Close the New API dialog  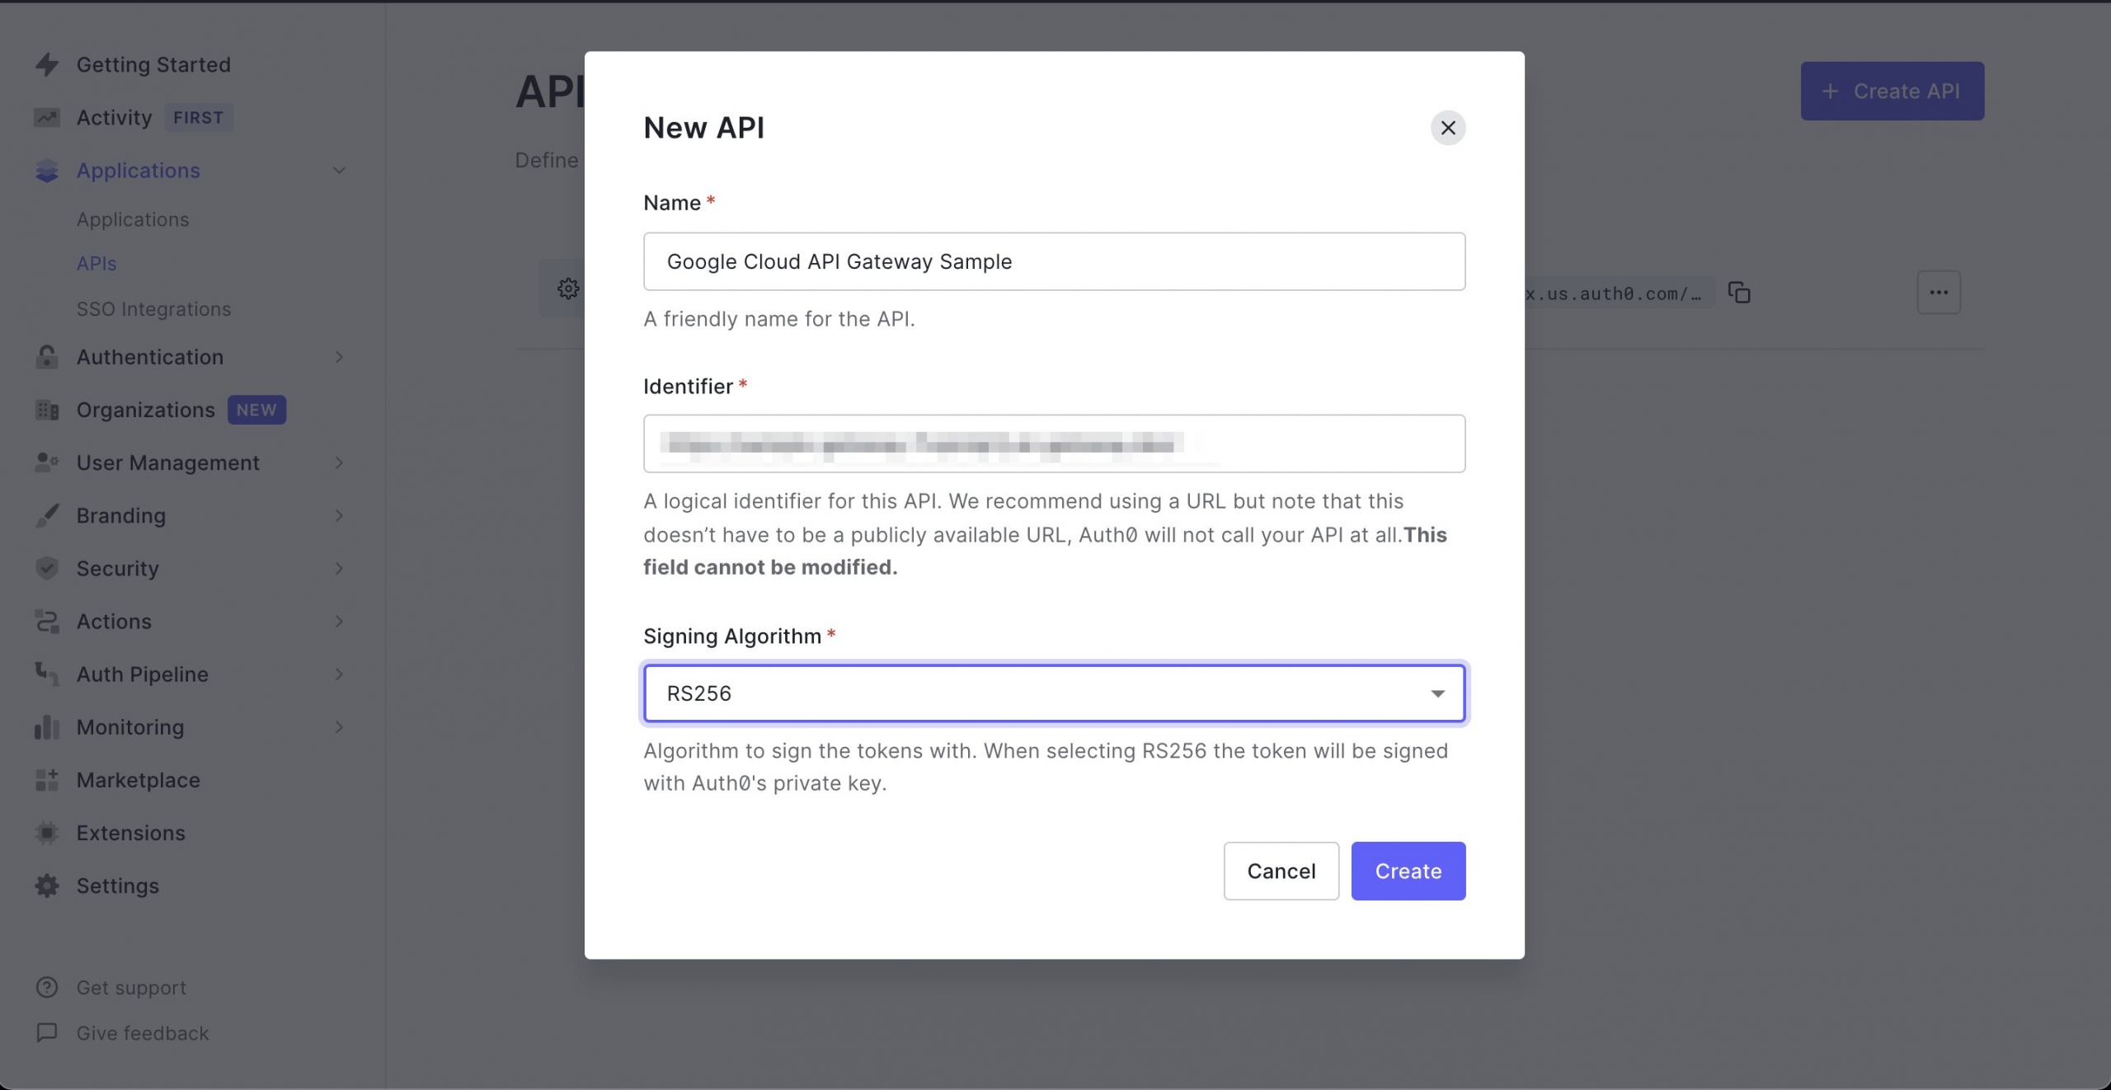pyautogui.click(x=1447, y=128)
